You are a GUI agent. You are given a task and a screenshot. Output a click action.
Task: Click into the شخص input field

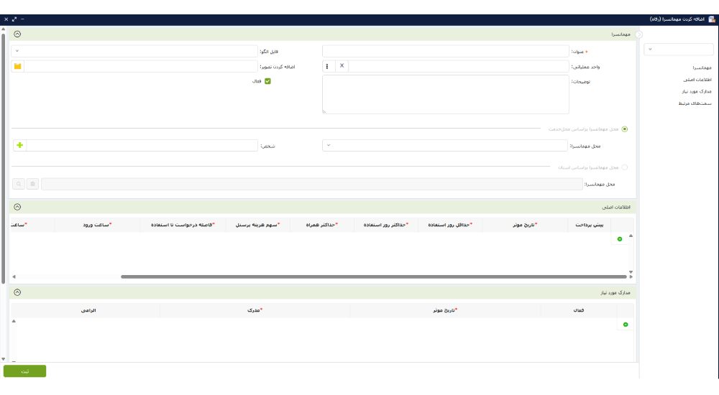[x=142, y=145]
